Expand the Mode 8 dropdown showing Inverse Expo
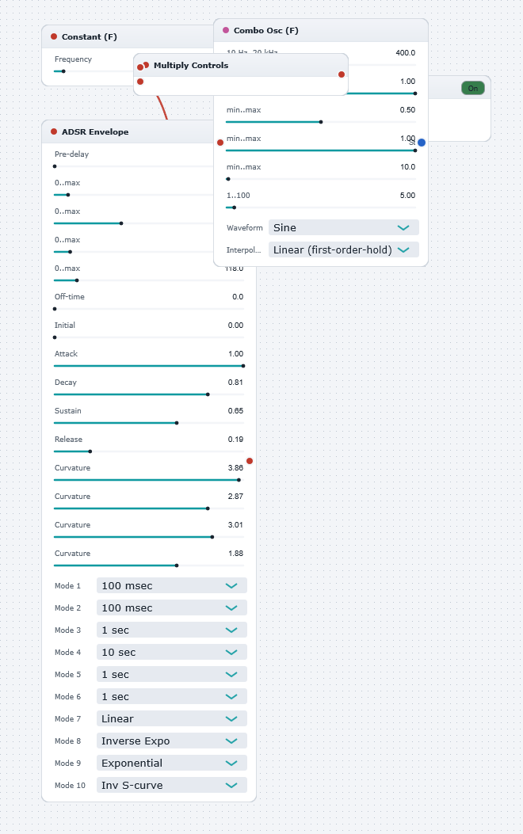The height and width of the screenshot is (834, 523). (x=171, y=741)
